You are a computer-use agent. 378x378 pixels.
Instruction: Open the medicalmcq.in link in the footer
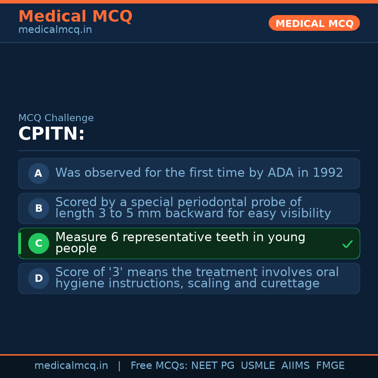tap(71, 366)
